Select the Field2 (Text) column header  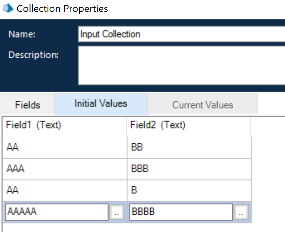click(x=188, y=125)
